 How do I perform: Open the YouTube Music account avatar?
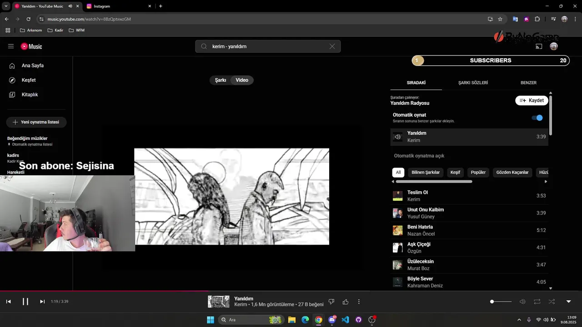(x=553, y=46)
